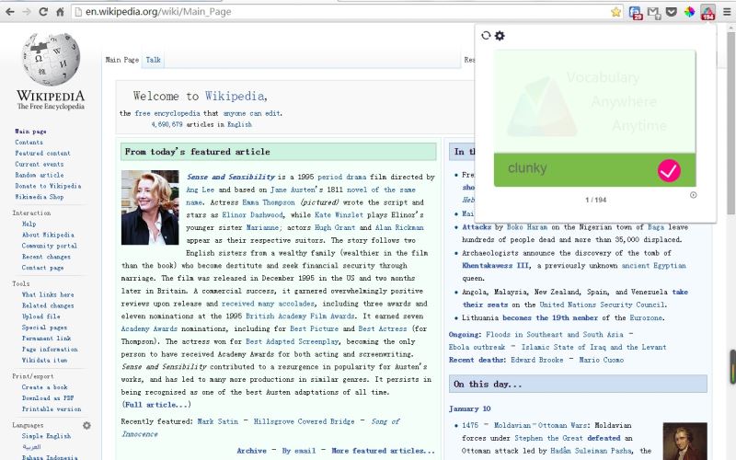Open the Chrome hamburger menu
The width and height of the screenshot is (736, 460).
727,12
